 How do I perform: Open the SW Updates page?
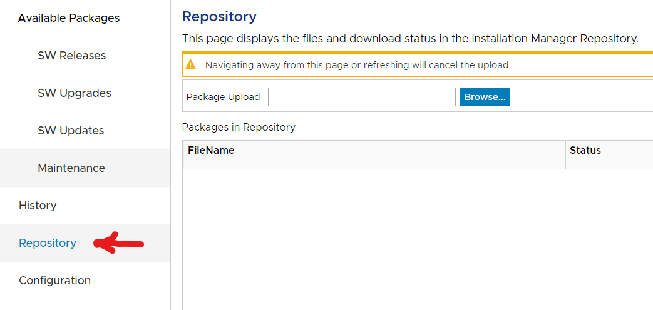71,131
